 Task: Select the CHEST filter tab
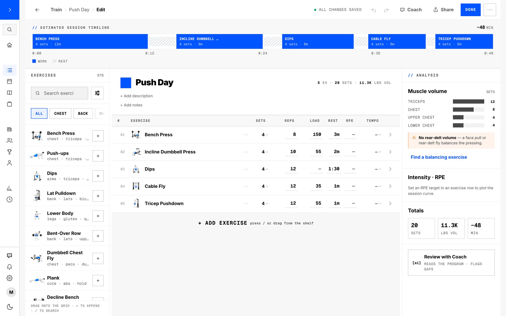click(60, 114)
